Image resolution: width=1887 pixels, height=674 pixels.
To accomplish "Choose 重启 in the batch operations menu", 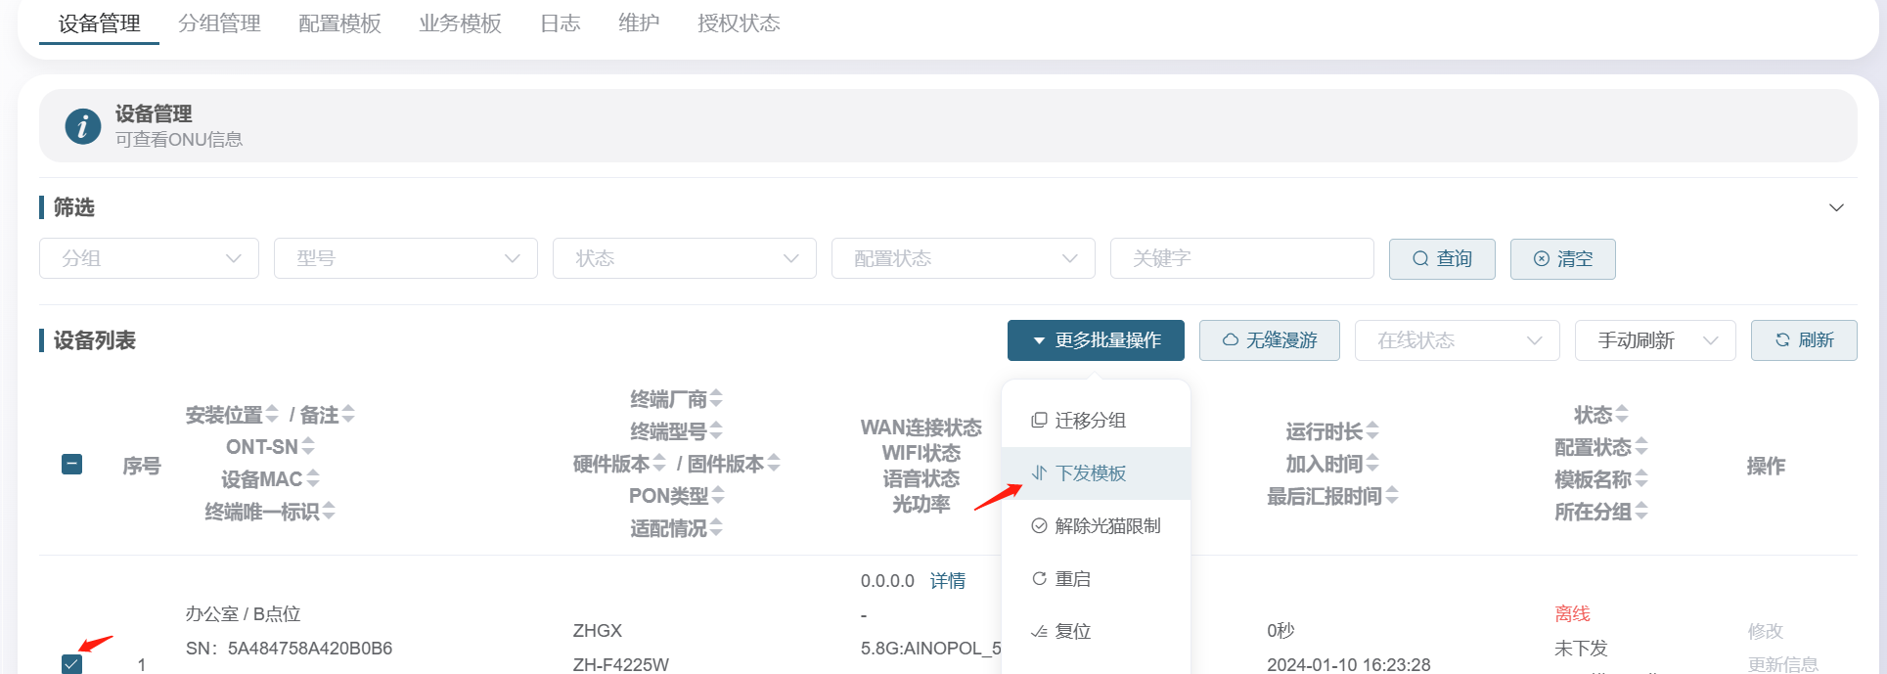I will coord(1072,579).
